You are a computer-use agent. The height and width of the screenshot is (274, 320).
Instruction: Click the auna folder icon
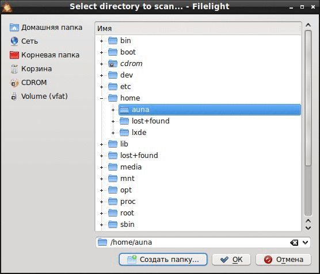(x=124, y=110)
